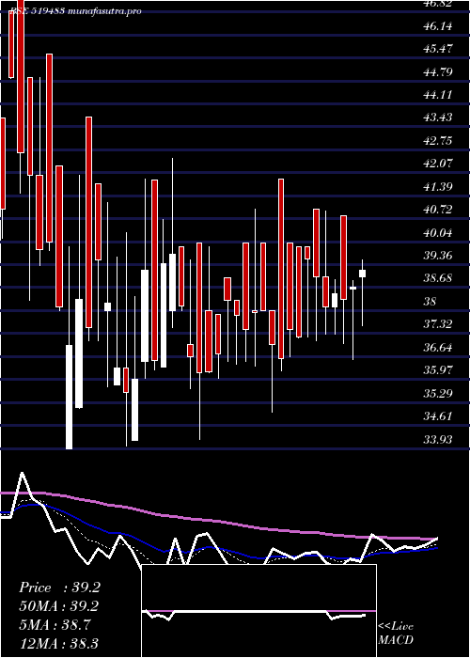The image size is (470, 658).
Task: Click the 45.47 price axis label
Action: pyautogui.click(x=438, y=49)
